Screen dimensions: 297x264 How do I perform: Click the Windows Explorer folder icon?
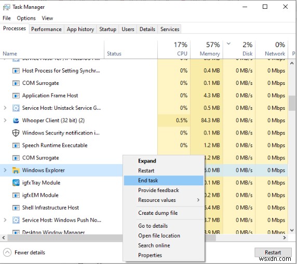pyautogui.click(x=16, y=170)
